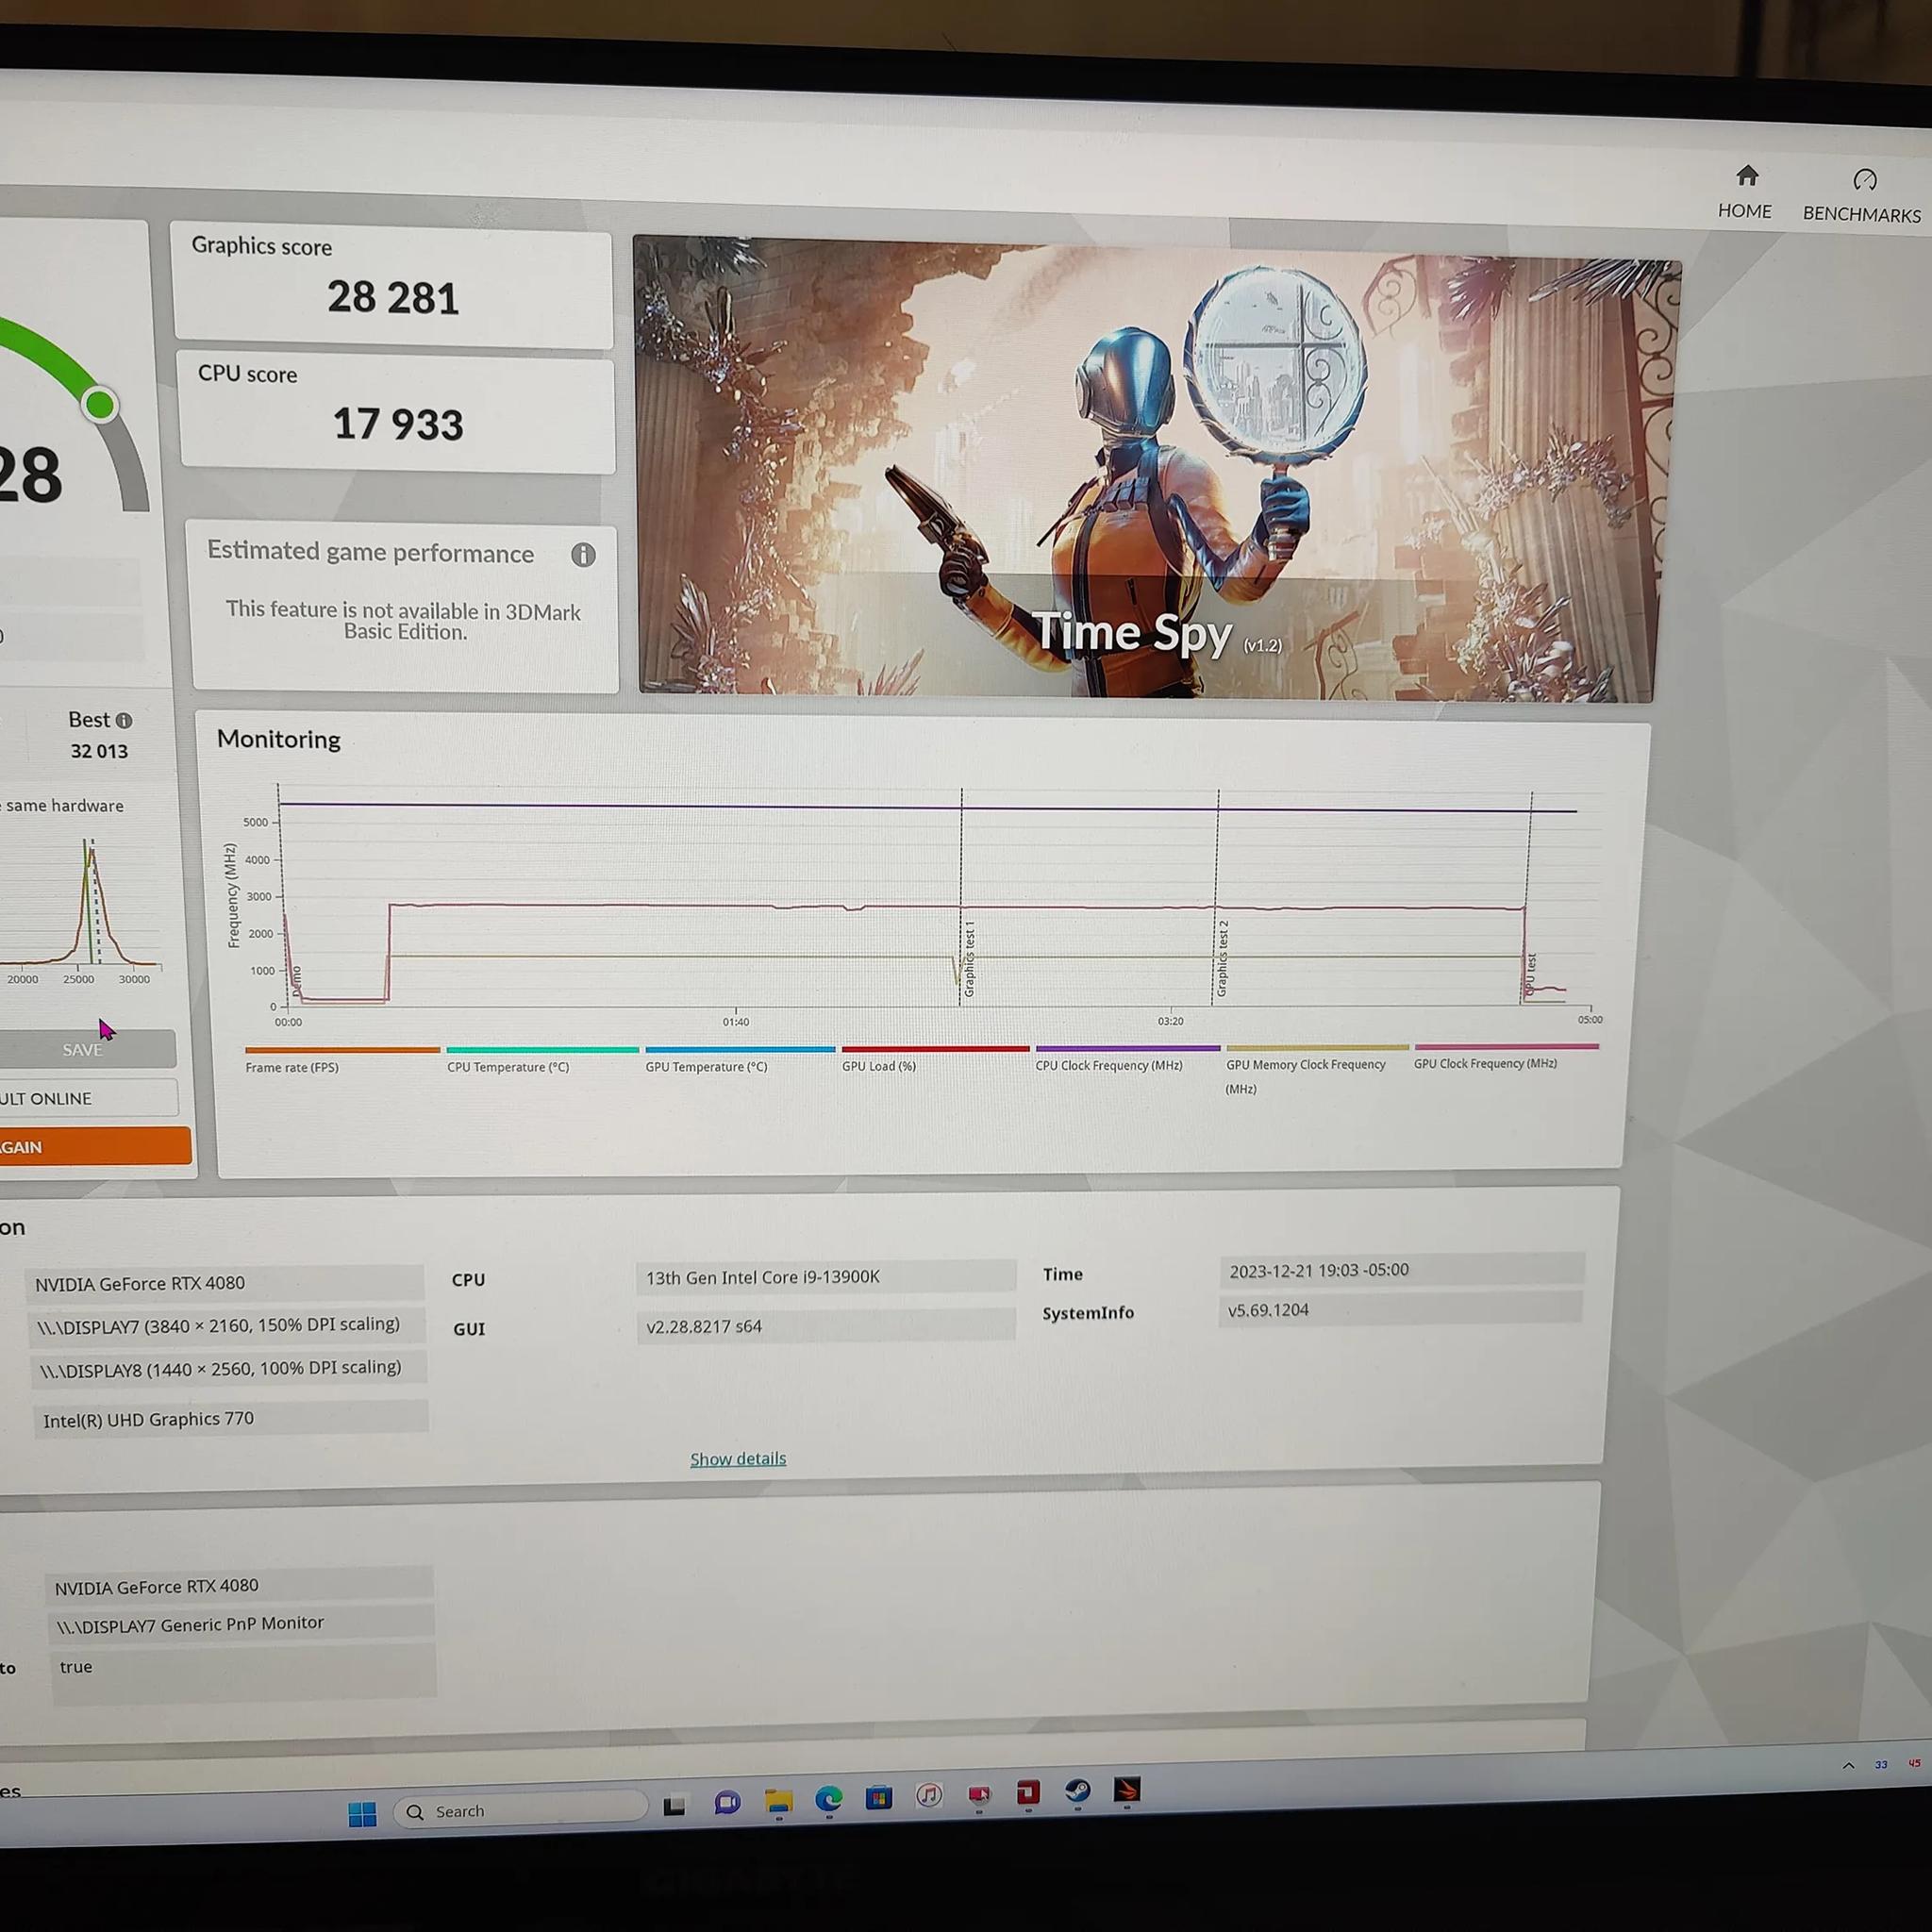Toggle the GPU Clock Frequency (MHz) legend item
The image size is (1932, 1932).
tap(1506, 1056)
